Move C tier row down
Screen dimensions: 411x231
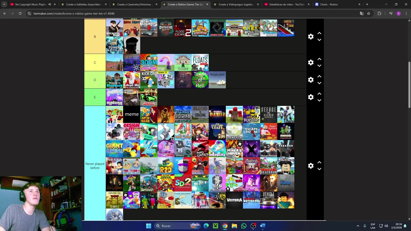coord(319,66)
